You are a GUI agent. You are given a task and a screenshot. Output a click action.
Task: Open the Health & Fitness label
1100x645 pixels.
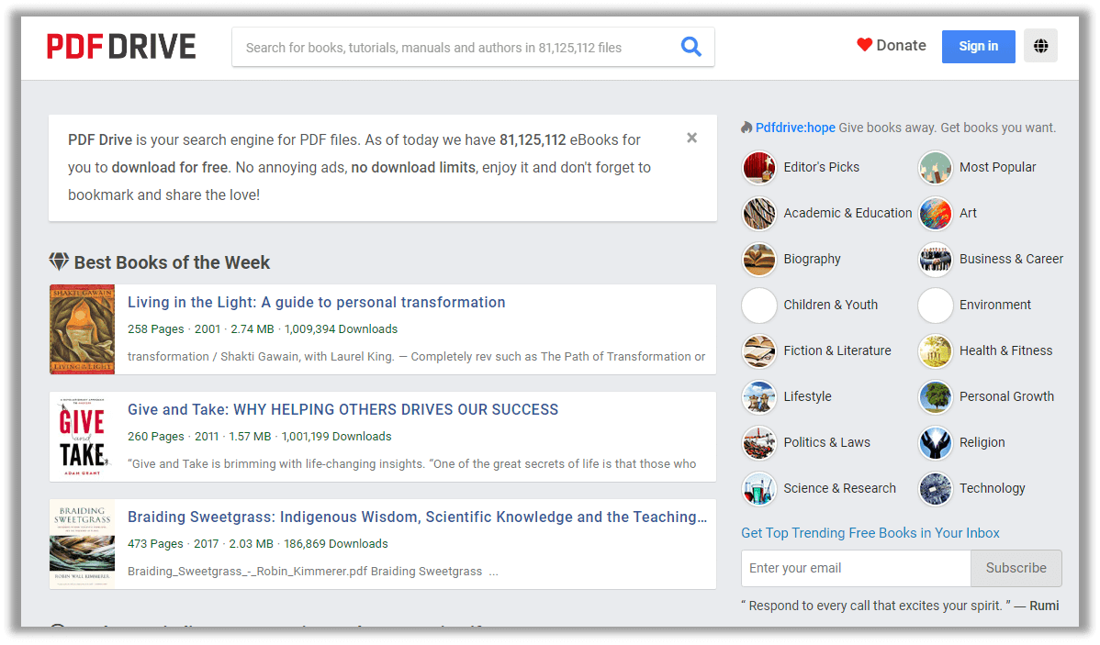(x=1006, y=350)
